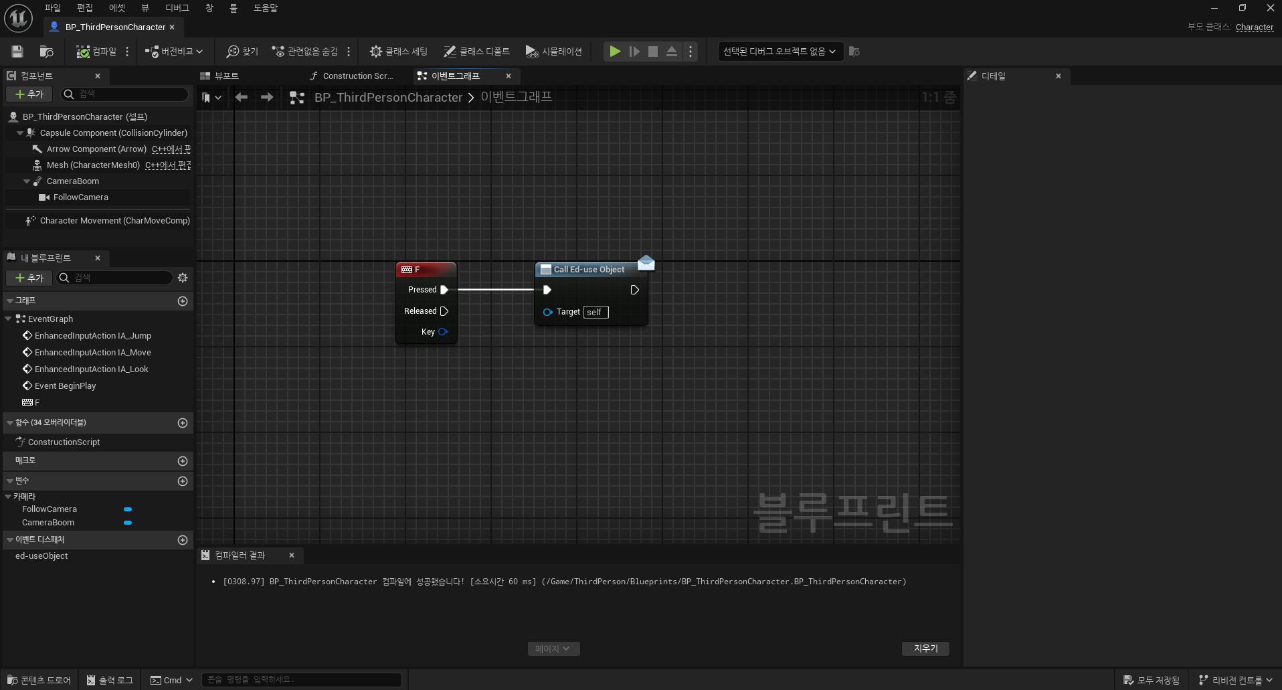Add a new graph with plus icon
Viewport: 1282px width, 690px height.
(183, 301)
